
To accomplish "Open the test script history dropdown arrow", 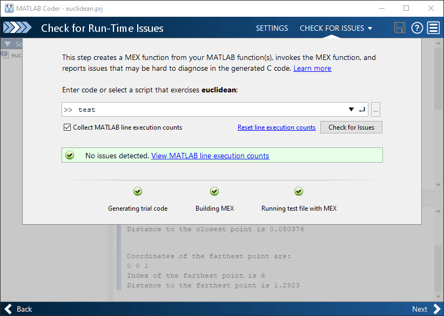I will click(351, 110).
